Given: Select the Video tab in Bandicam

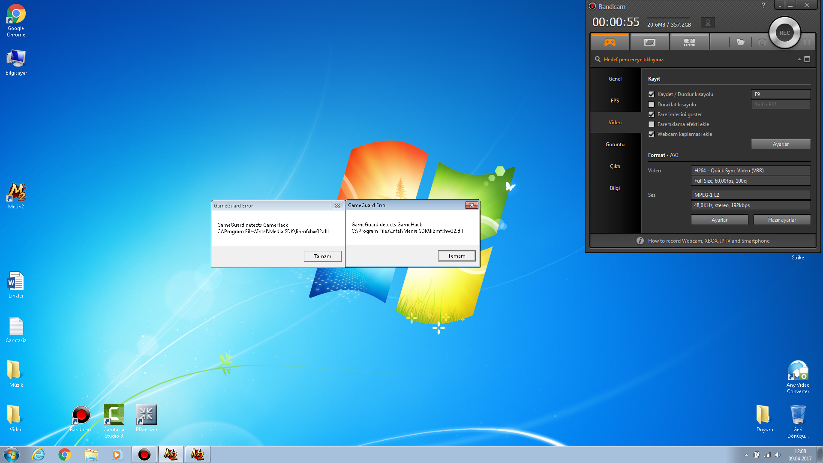Looking at the screenshot, I should [615, 123].
